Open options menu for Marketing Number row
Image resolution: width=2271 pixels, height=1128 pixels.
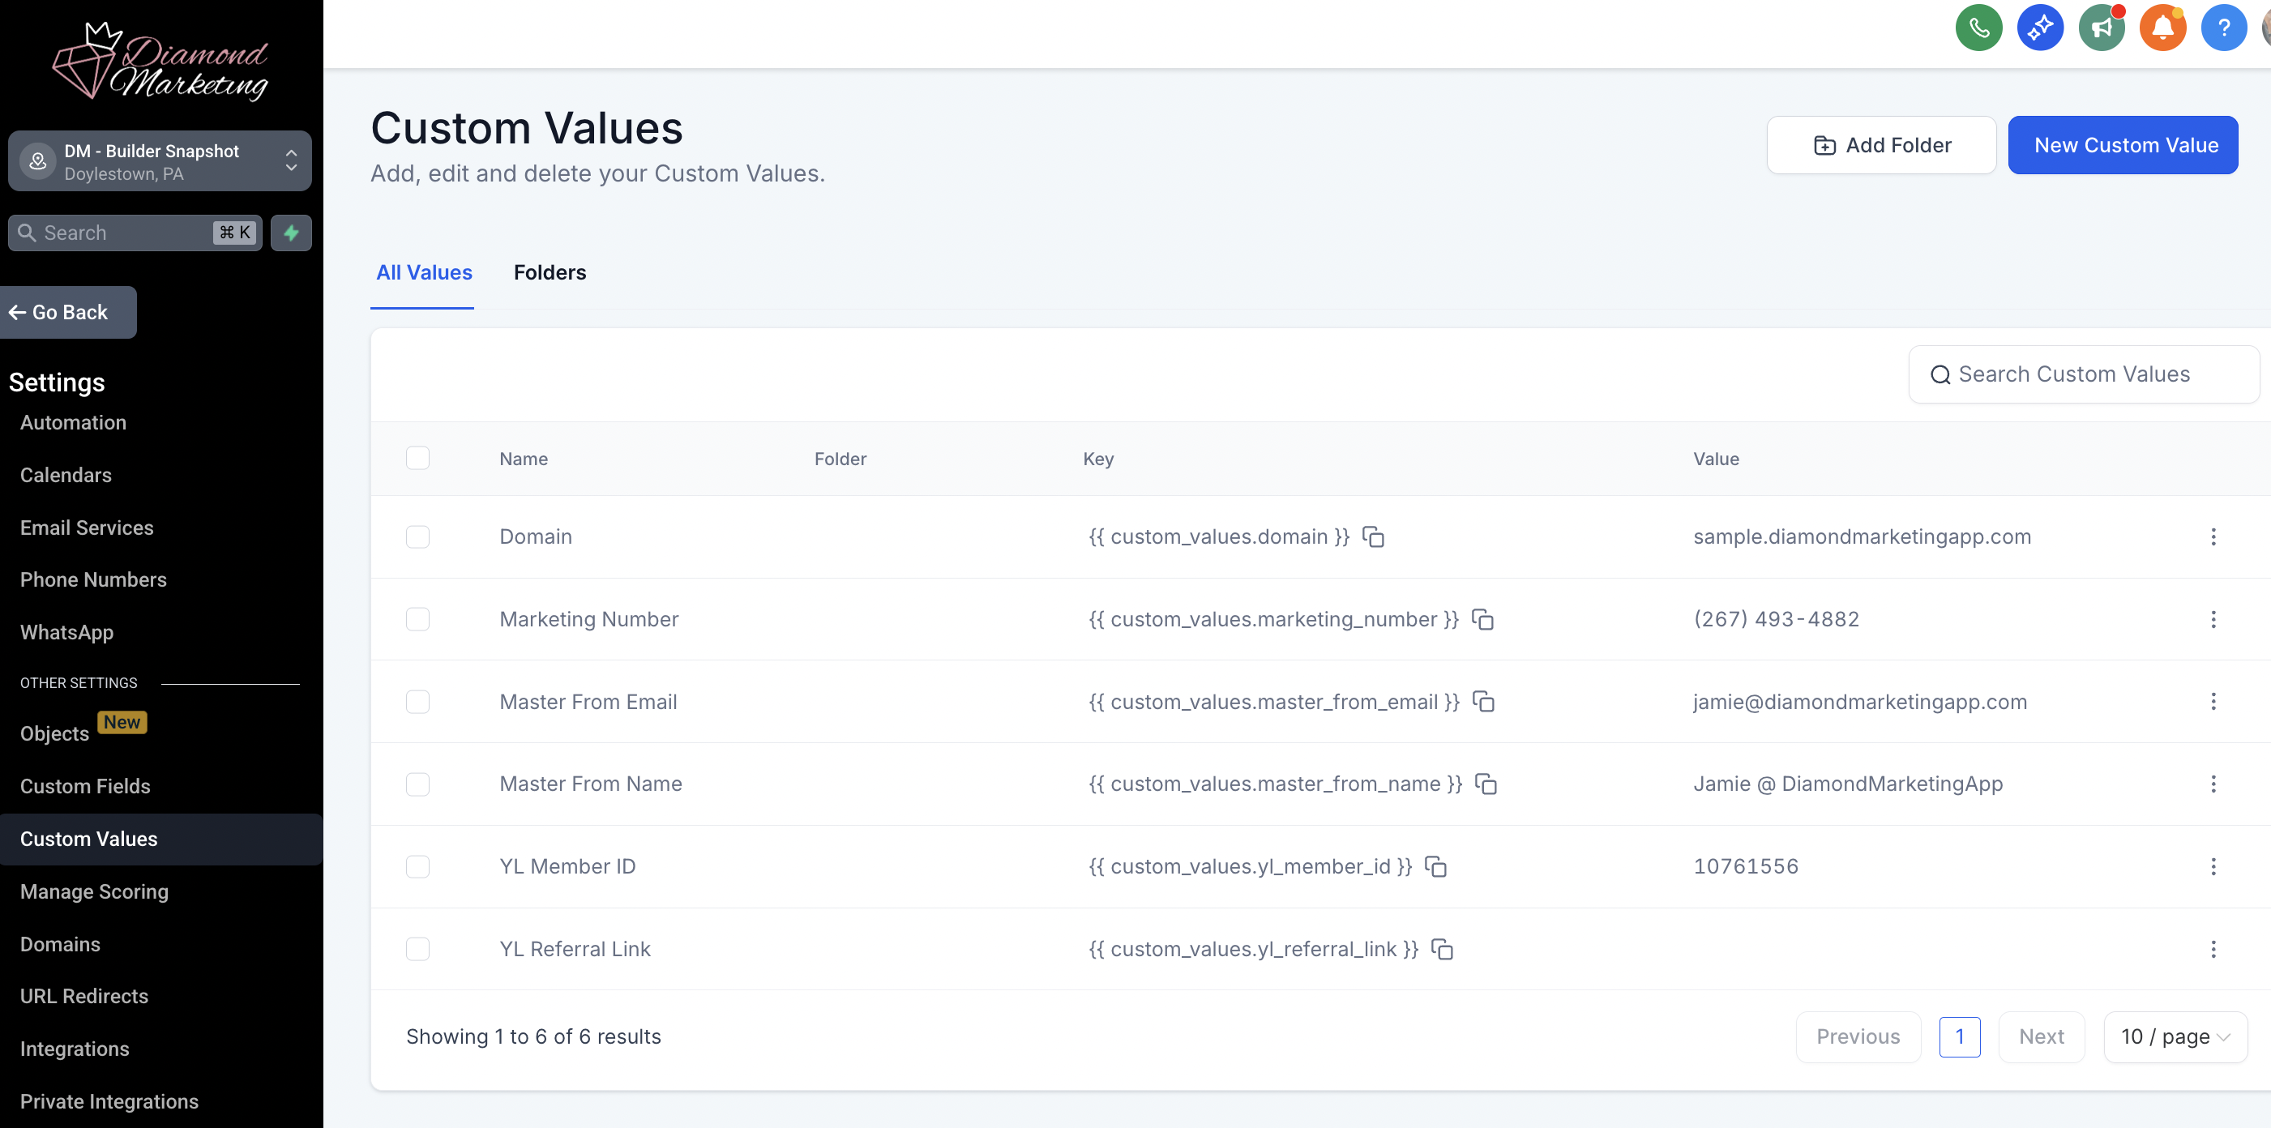(2213, 620)
